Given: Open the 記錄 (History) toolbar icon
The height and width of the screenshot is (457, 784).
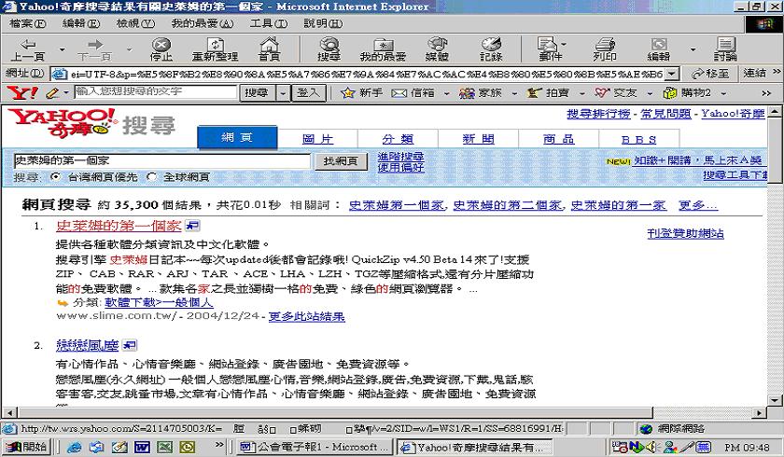Looking at the screenshot, I should pos(491,48).
